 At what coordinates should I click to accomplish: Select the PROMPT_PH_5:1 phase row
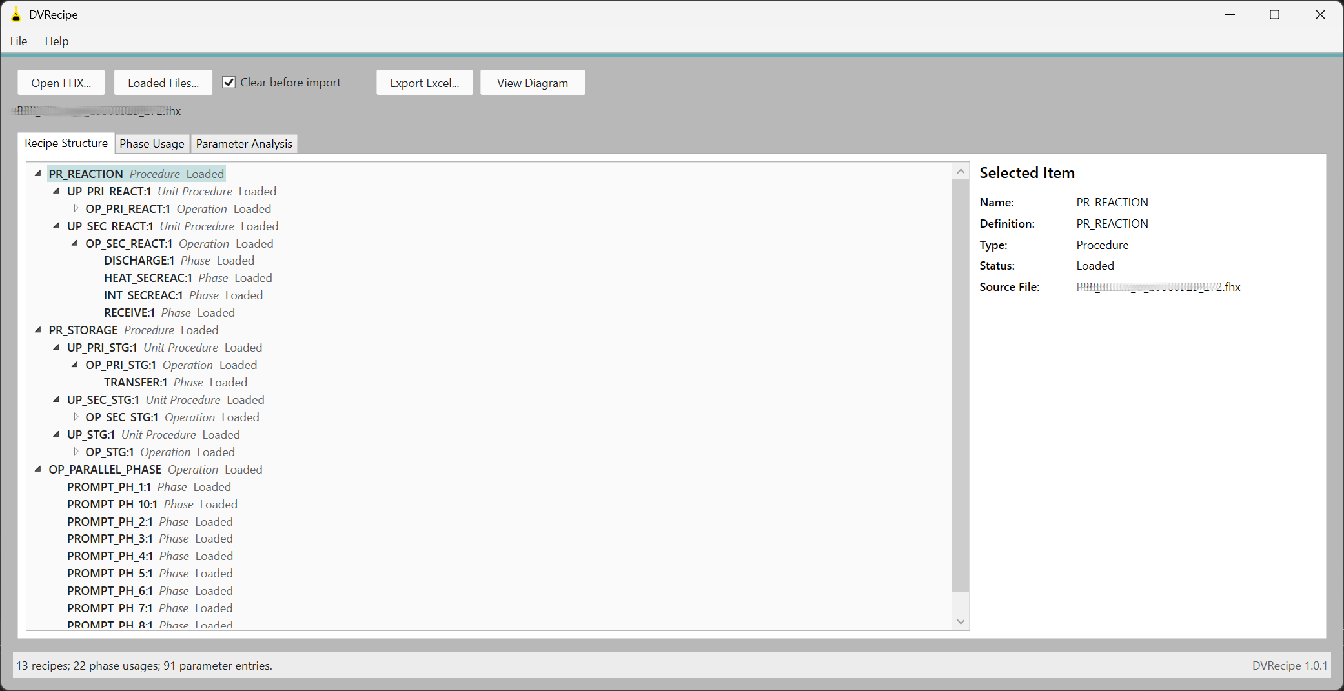(150, 574)
